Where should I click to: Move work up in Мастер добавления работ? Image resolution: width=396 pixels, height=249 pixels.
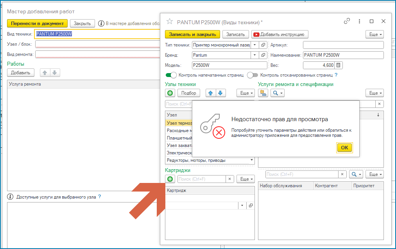coord(45,73)
